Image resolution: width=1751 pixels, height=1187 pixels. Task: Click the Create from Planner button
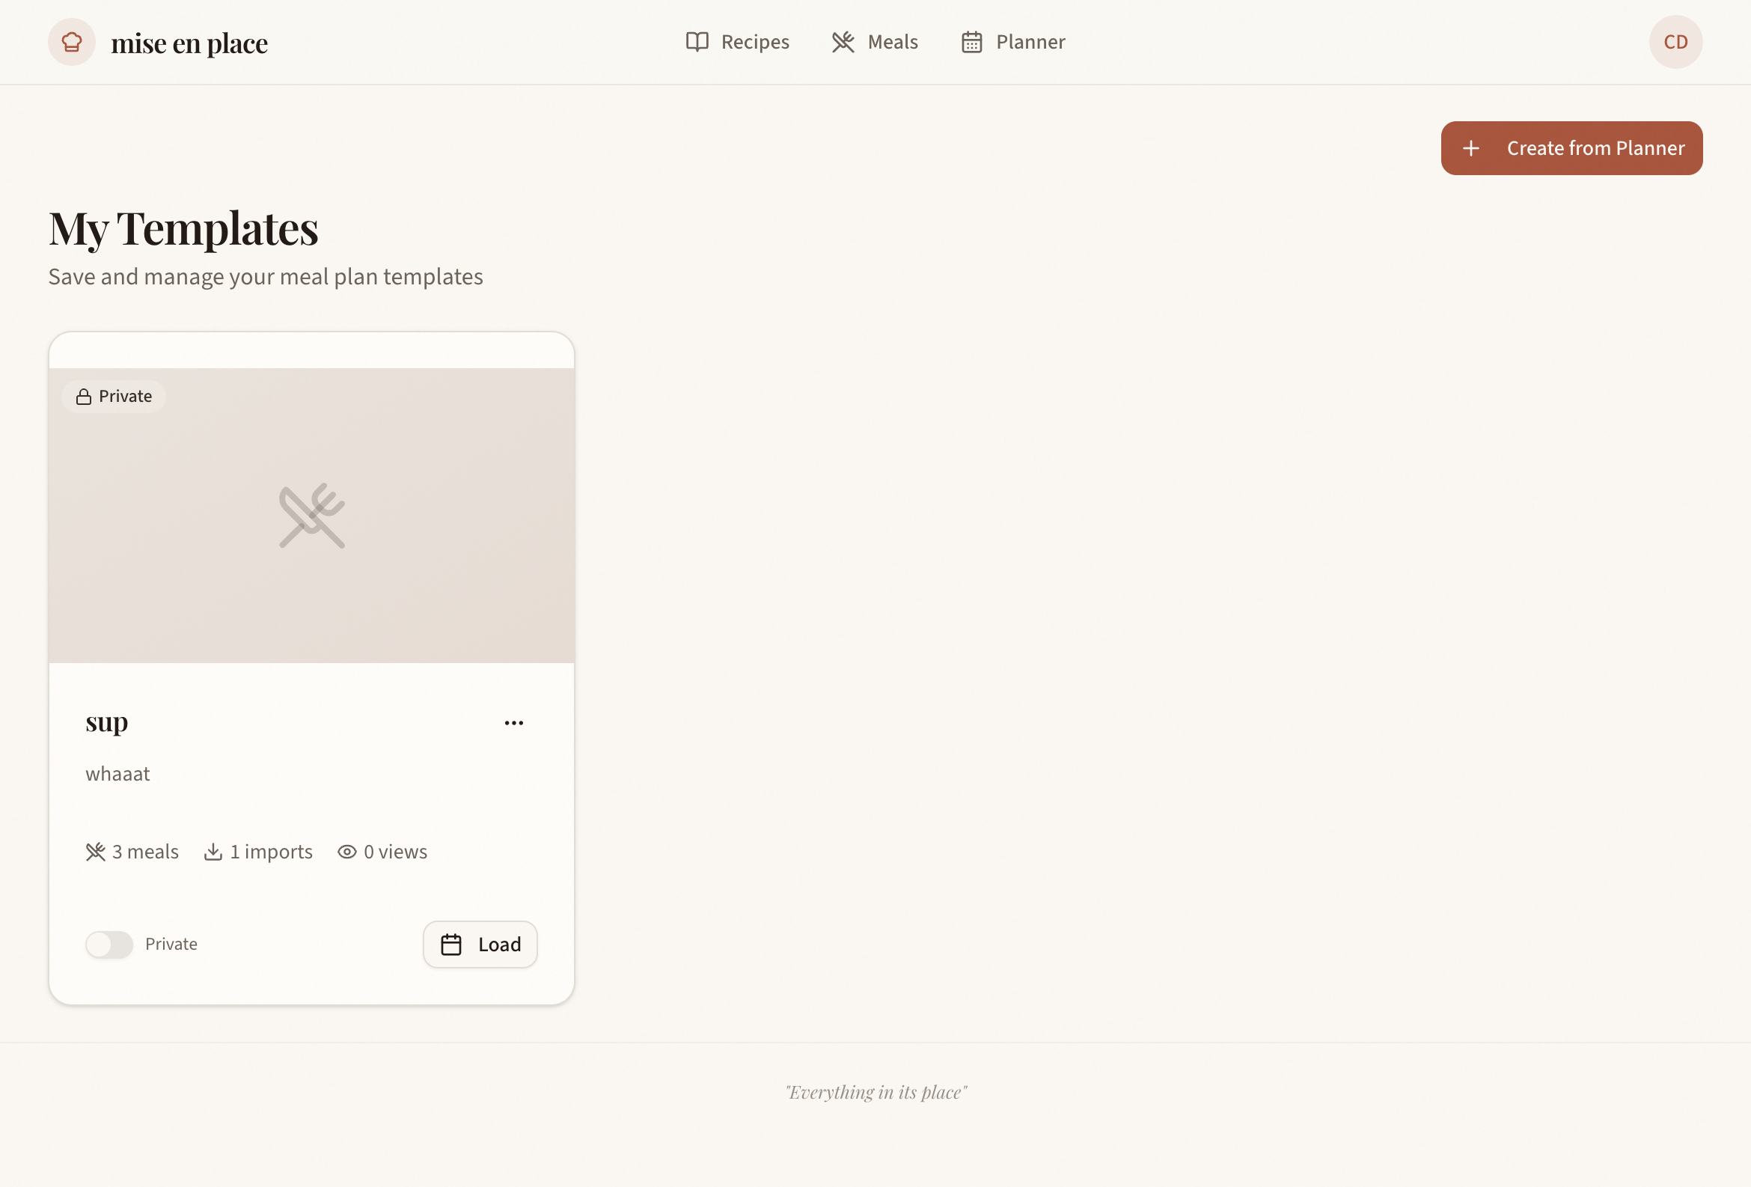(1571, 147)
